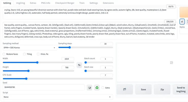Screen dimensions: 188x102
Task: Open the Sampling method dropdown
Action: point(29,47)
